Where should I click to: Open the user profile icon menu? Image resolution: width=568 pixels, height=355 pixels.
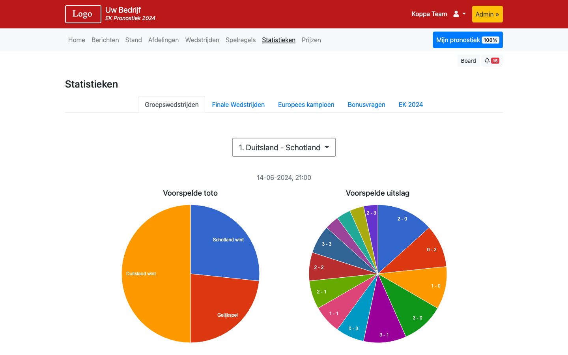(x=460, y=14)
